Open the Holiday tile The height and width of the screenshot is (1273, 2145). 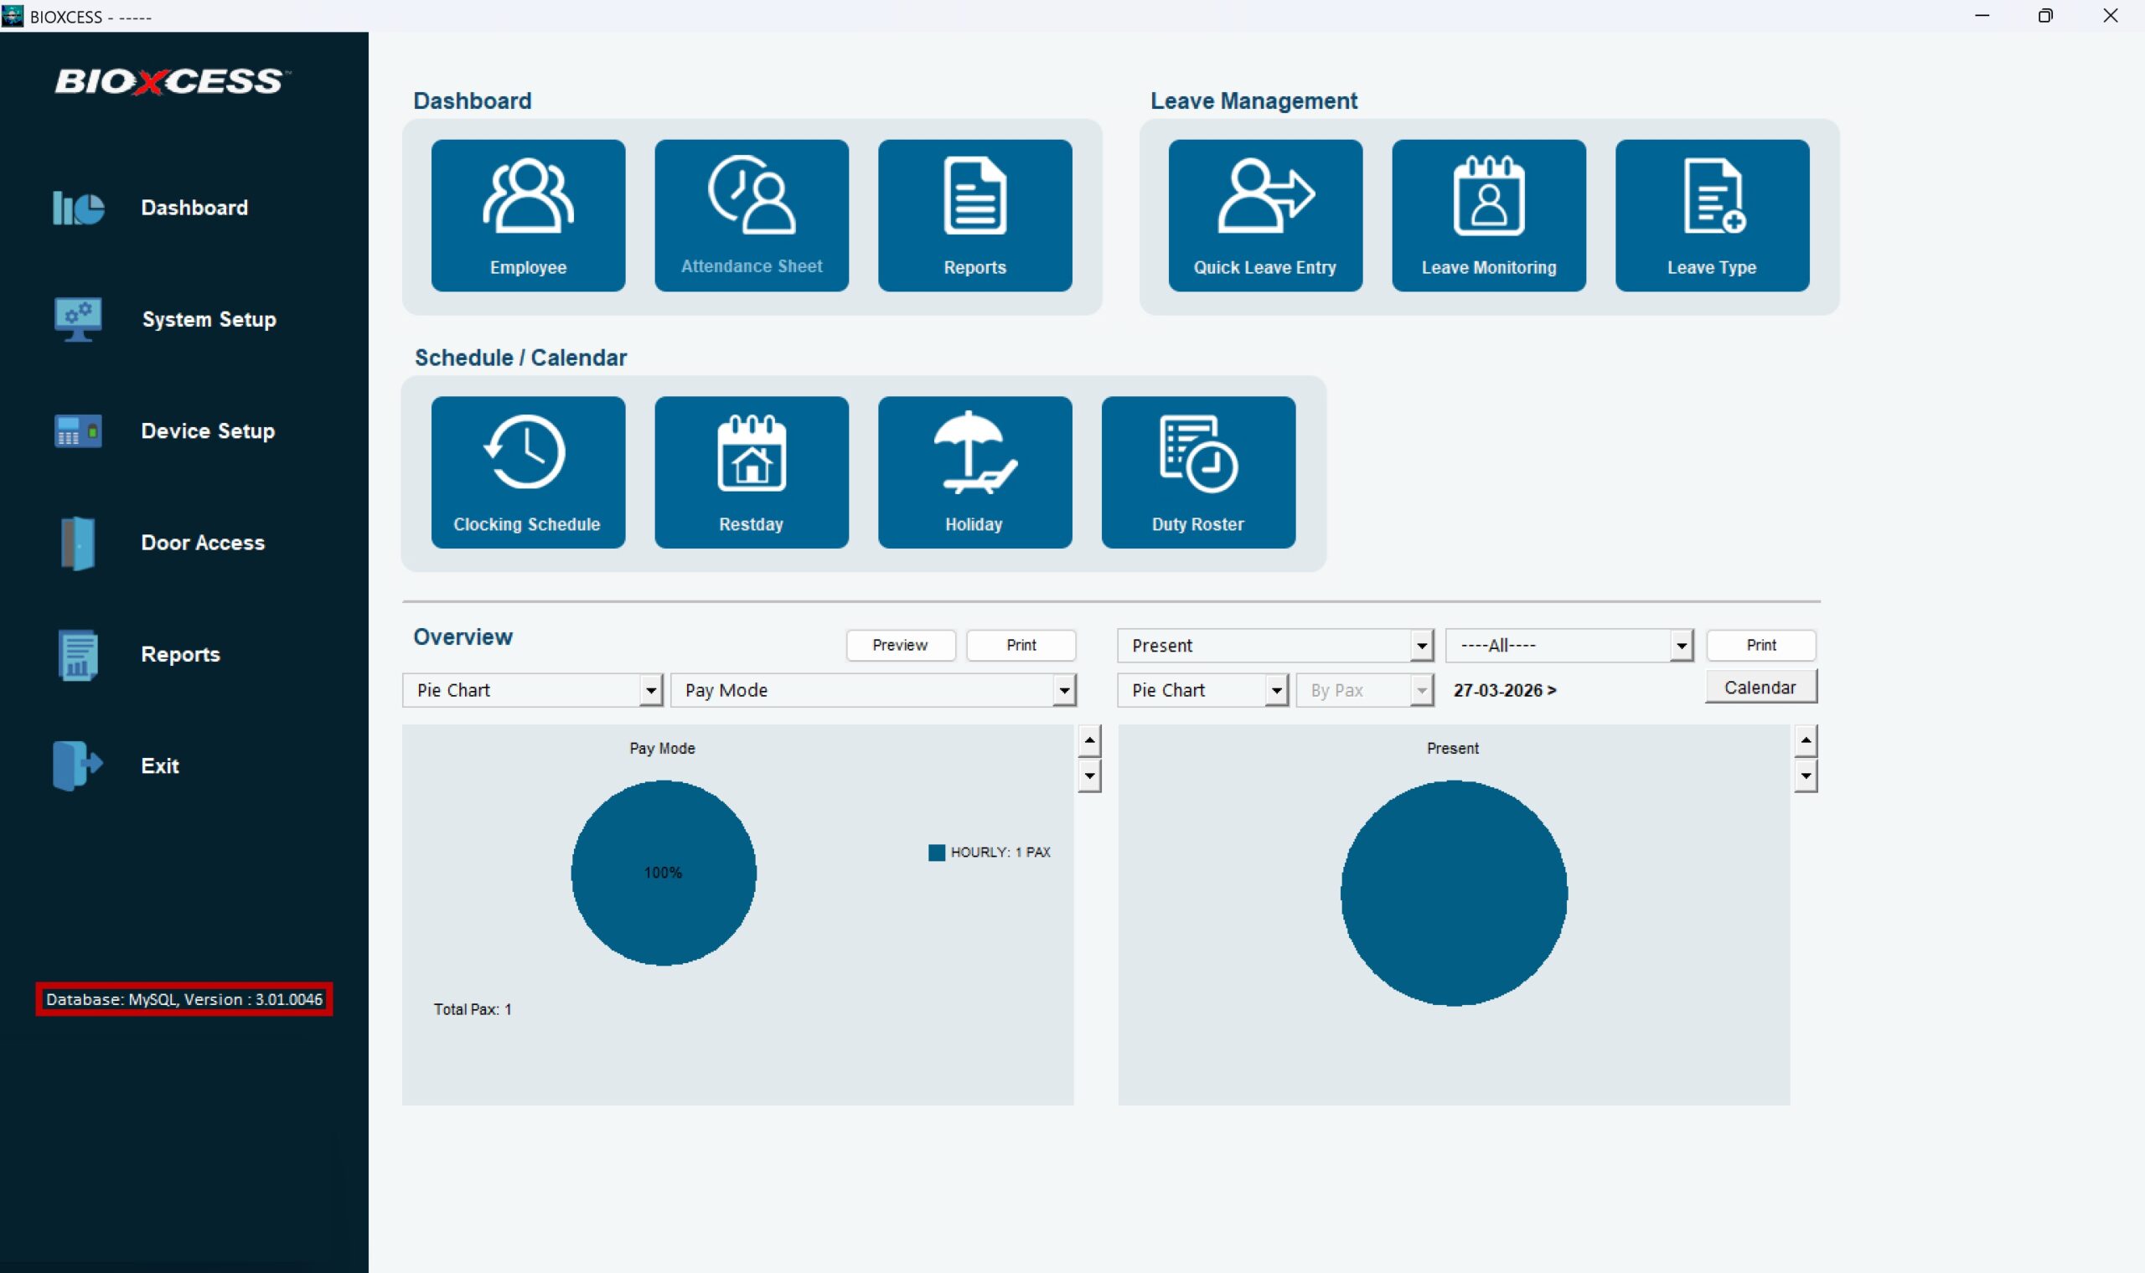[974, 472]
